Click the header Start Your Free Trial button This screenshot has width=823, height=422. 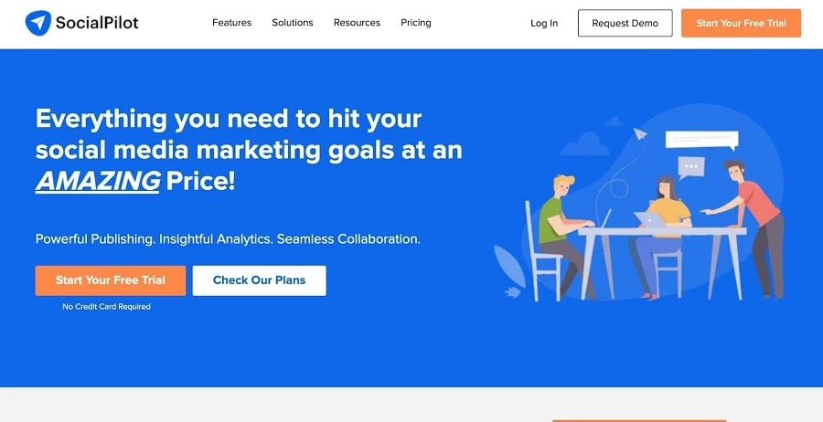click(741, 24)
